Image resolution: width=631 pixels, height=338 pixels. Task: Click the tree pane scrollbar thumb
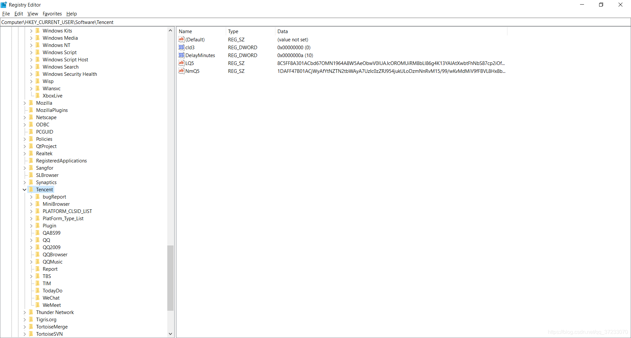[x=170, y=278]
